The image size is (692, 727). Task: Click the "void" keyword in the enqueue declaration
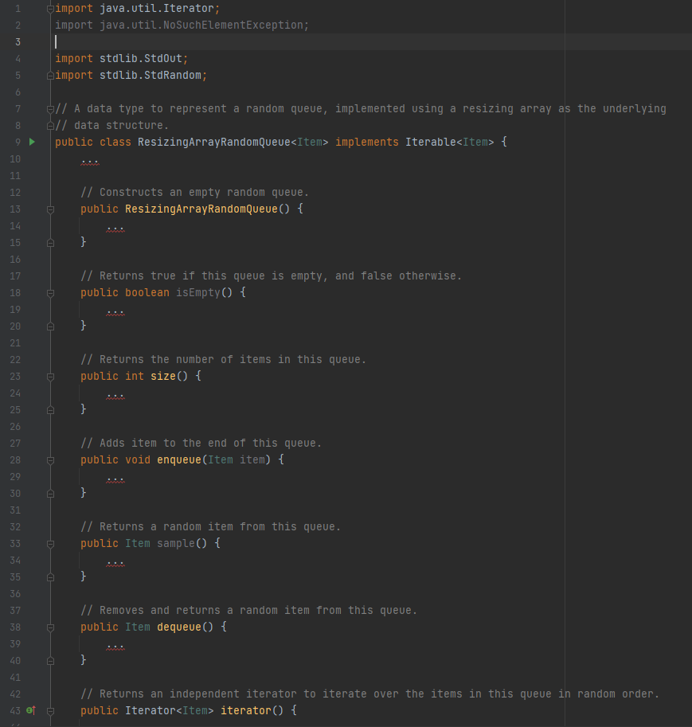coord(138,459)
